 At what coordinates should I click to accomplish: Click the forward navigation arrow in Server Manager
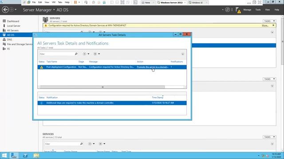tap(12, 10)
